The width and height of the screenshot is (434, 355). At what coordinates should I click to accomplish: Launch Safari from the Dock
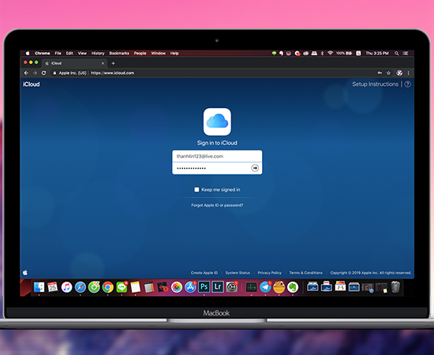[80, 287]
